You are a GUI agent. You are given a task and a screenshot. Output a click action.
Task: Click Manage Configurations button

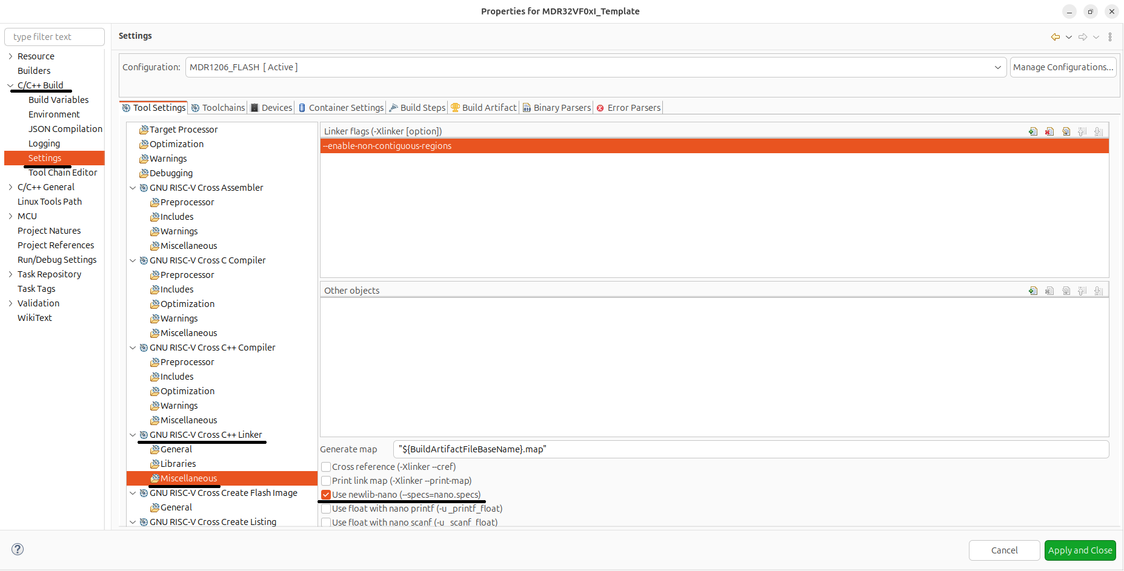[x=1063, y=67]
